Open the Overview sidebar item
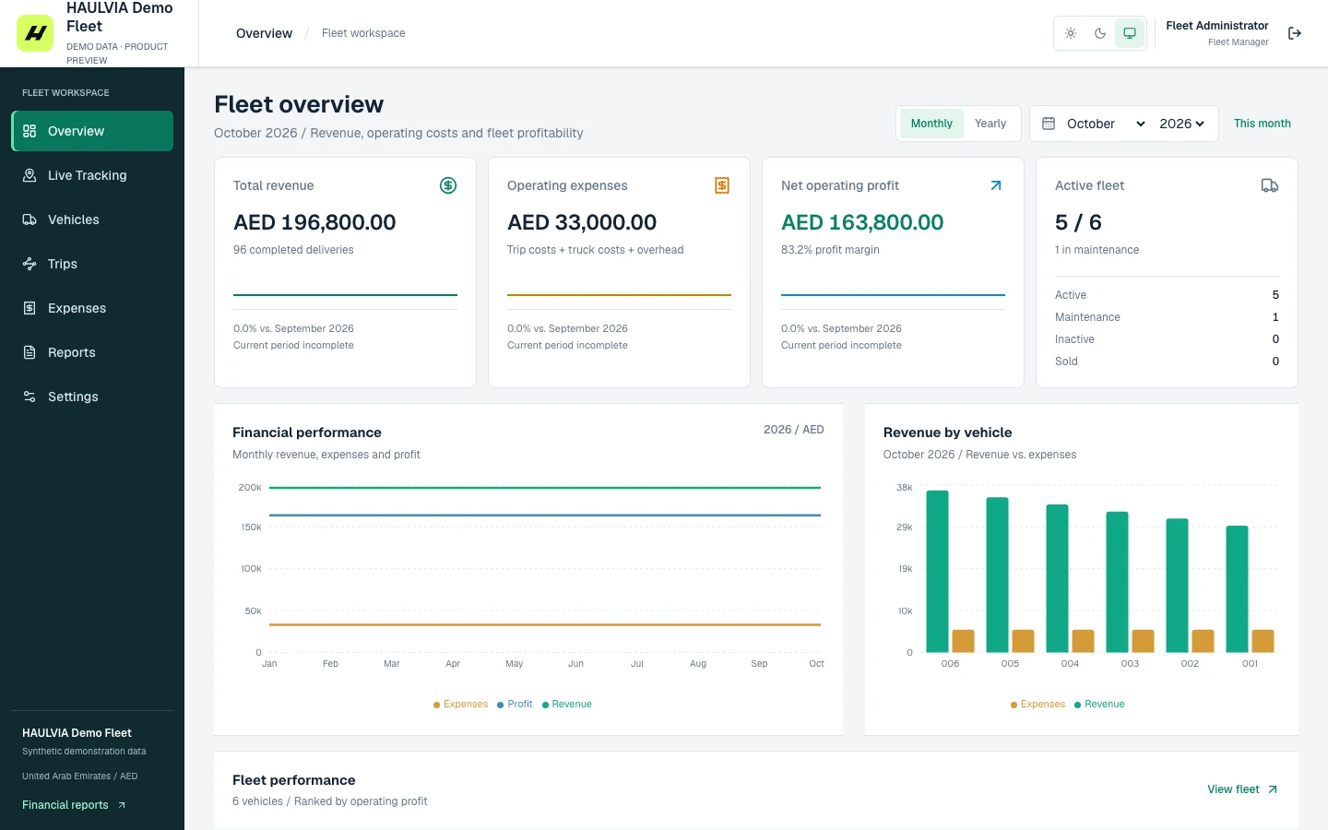1328x830 pixels. tap(92, 131)
